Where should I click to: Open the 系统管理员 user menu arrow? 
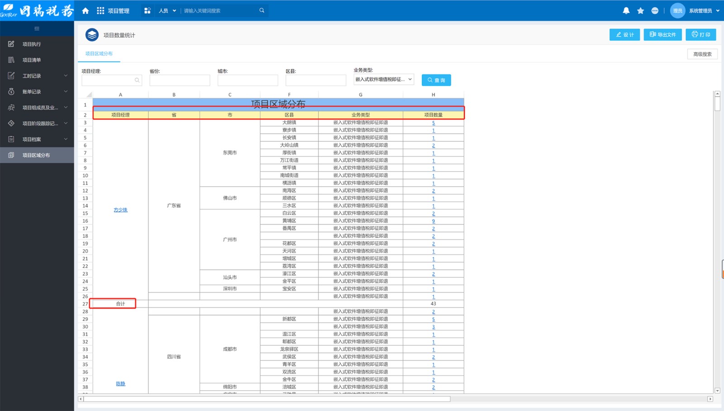718,10
